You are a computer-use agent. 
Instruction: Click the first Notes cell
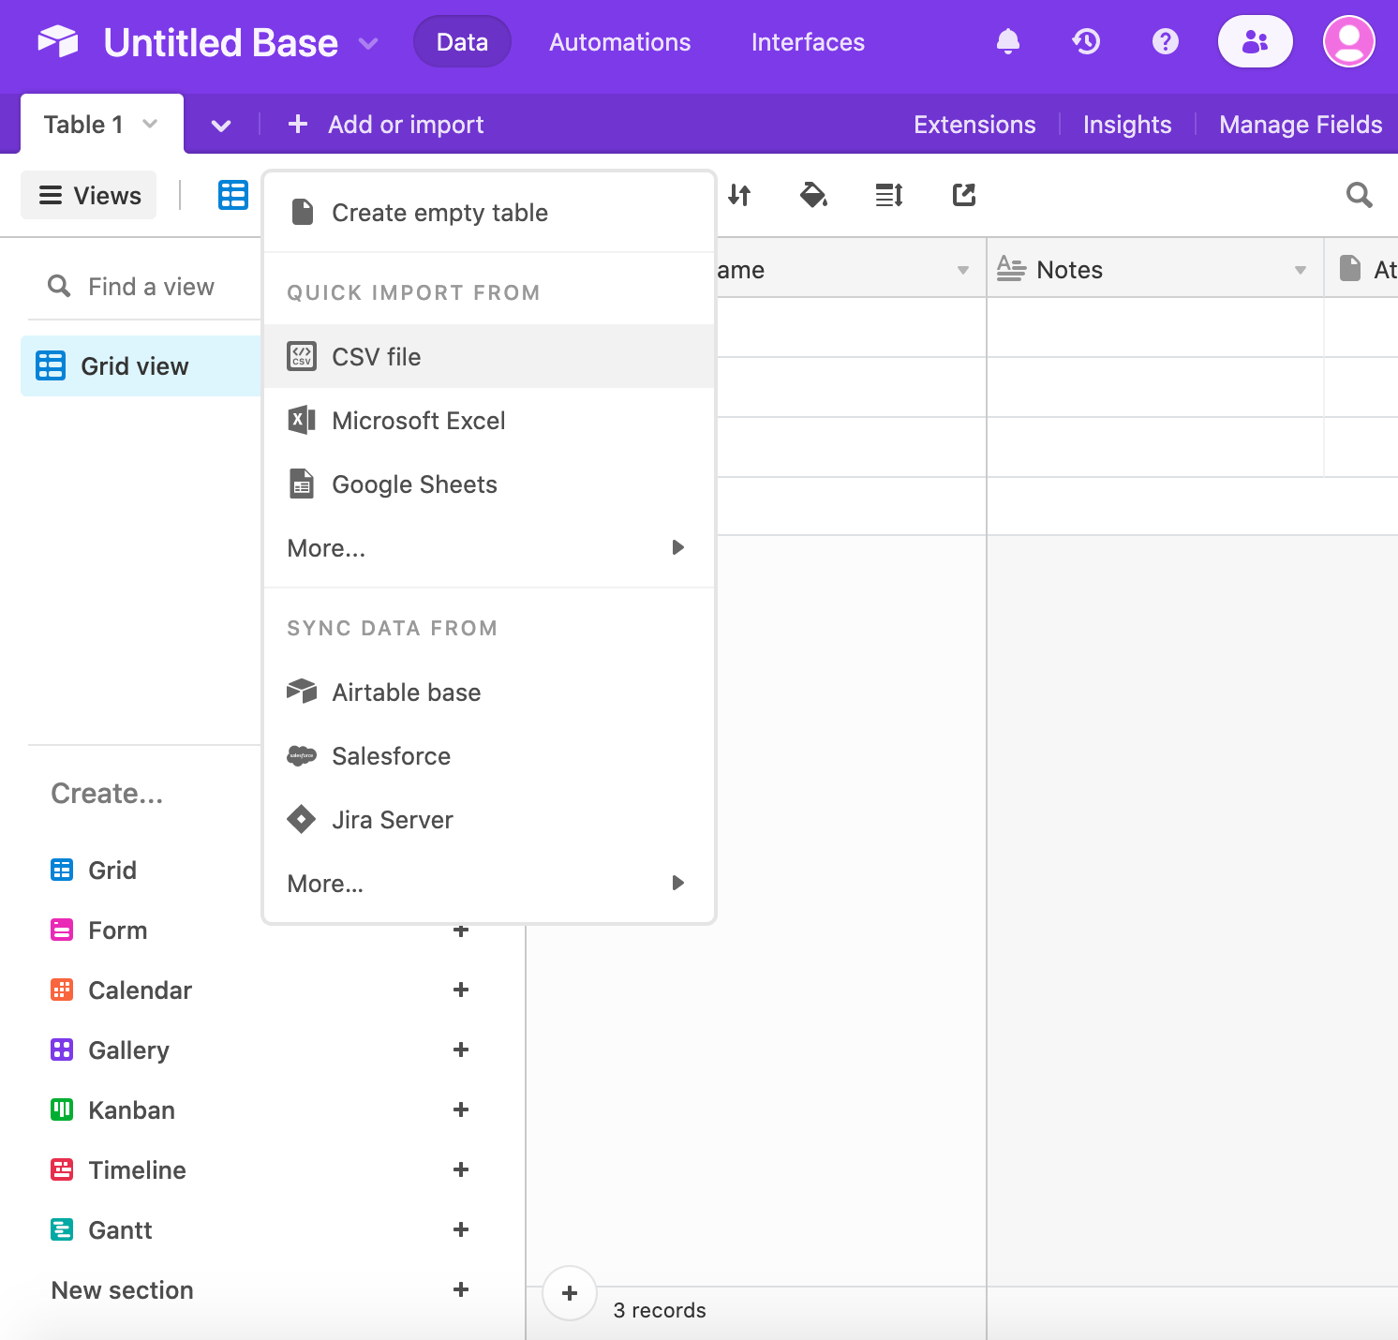pyautogui.click(x=1154, y=327)
